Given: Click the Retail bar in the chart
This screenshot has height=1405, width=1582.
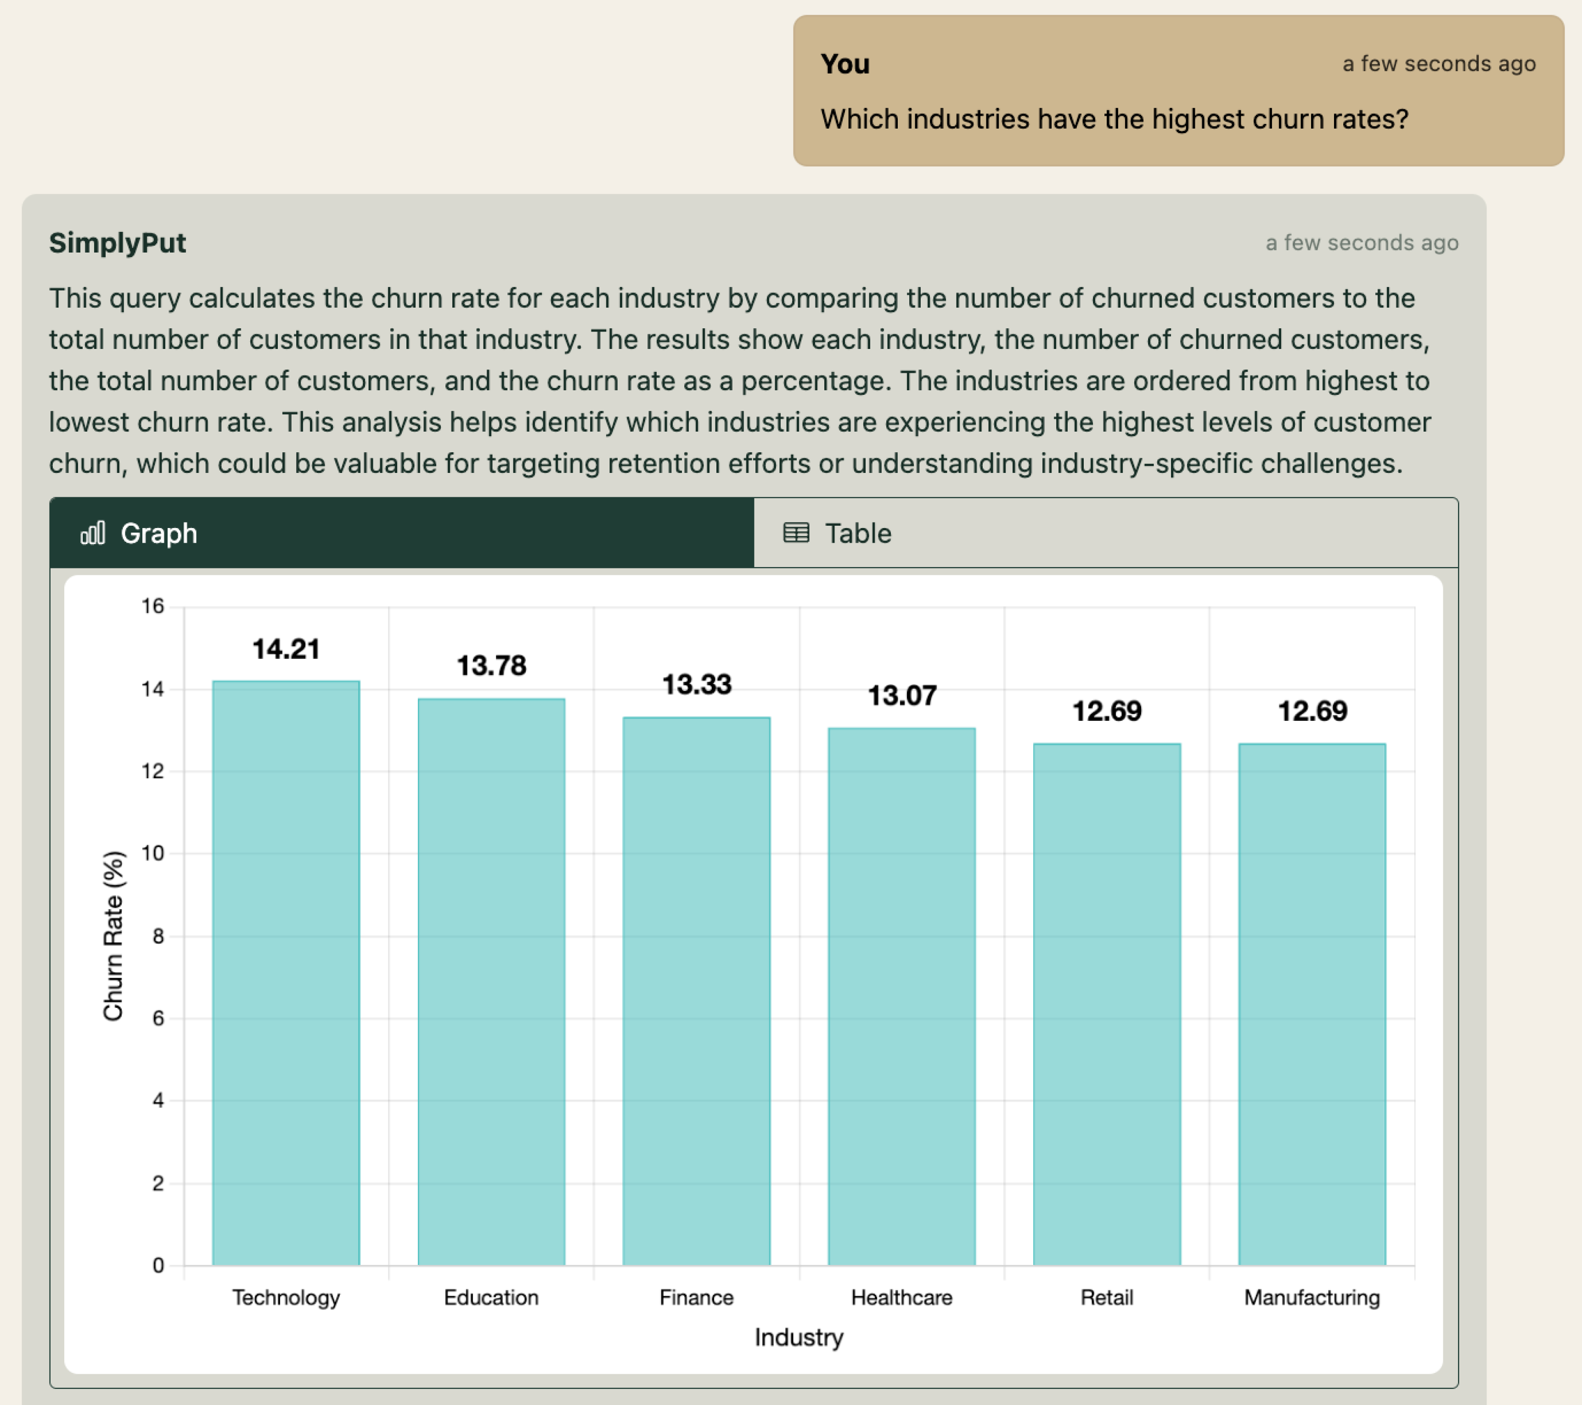Looking at the screenshot, I should pos(1107,1004).
